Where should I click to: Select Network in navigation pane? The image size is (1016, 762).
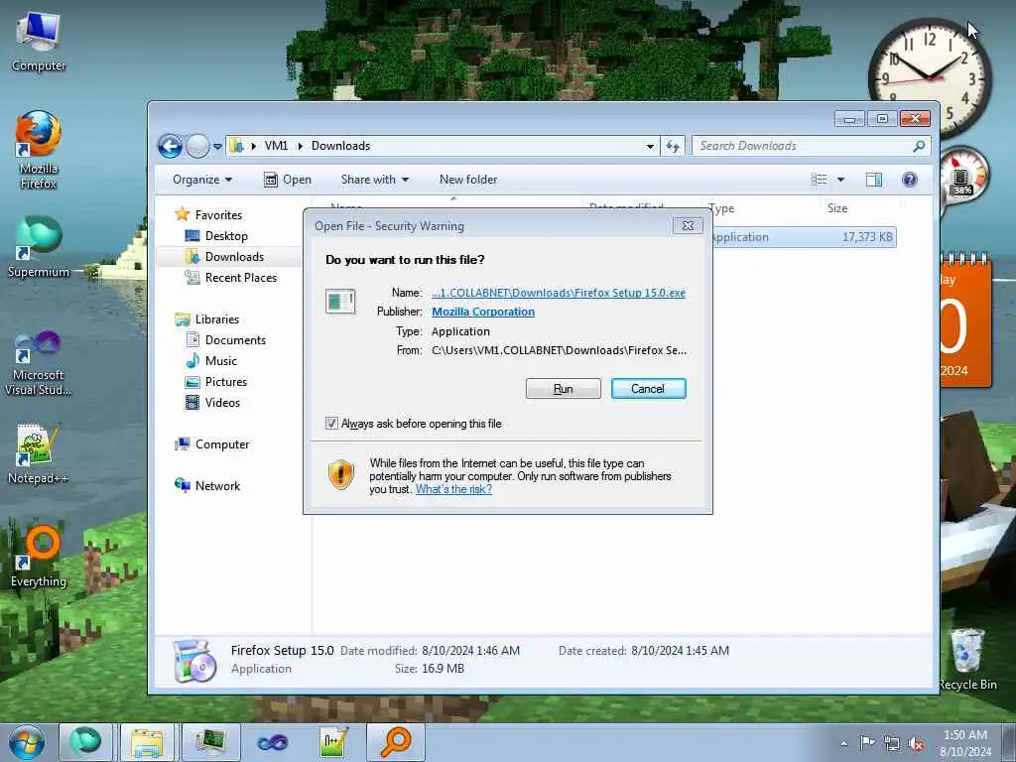tap(217, 486)
